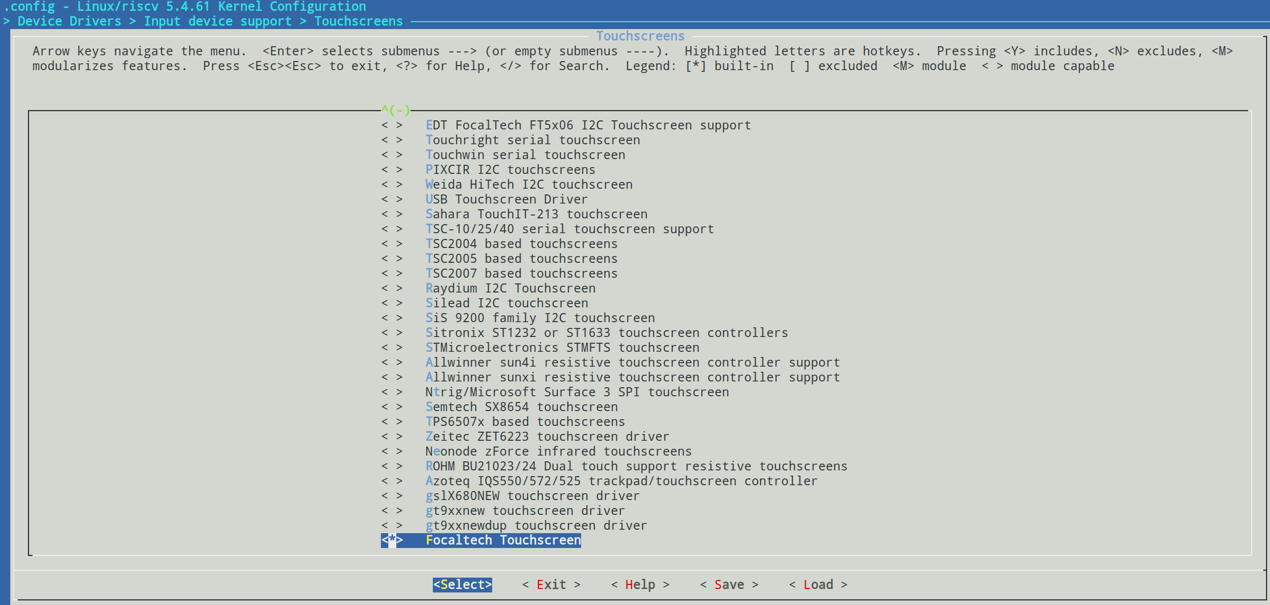Click Device Drivers in the breadcrumb path
This screenshot has width=1270, height=605.
pyautogui.click(x=69, y=22)
